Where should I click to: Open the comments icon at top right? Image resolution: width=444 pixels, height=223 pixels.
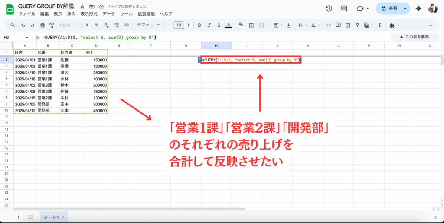344,9
